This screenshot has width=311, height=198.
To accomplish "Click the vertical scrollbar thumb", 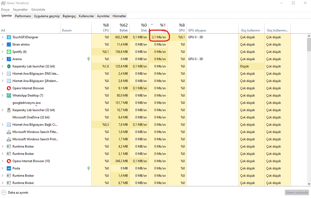I will tap(309, 45).
